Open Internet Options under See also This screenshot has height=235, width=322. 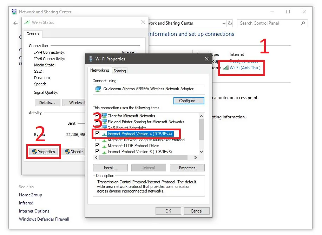(x=34, y=211)
